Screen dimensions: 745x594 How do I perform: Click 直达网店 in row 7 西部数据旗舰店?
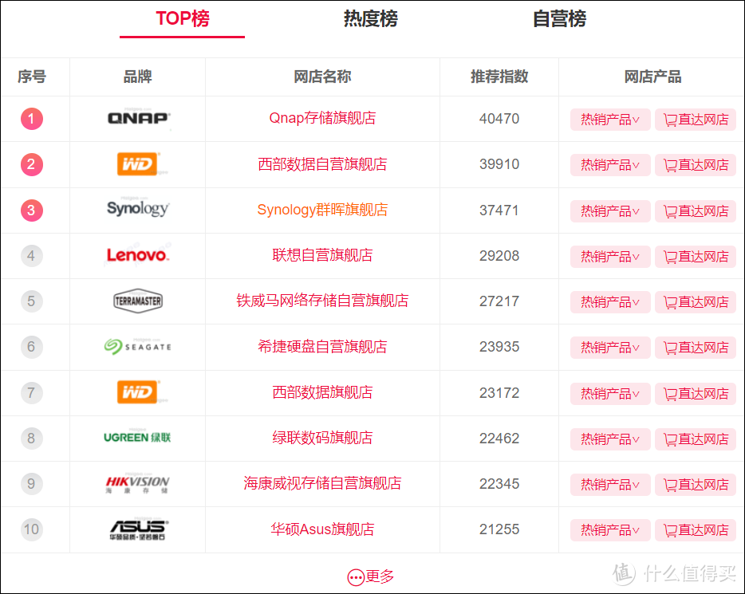point(696,394)
